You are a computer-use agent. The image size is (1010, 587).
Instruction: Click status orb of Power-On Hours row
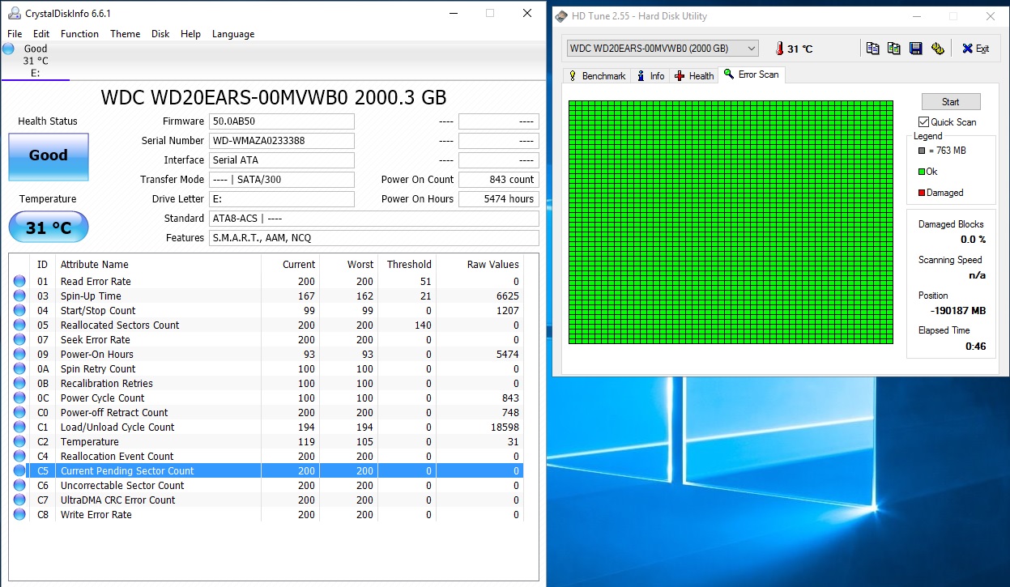(x=19, y=355)
